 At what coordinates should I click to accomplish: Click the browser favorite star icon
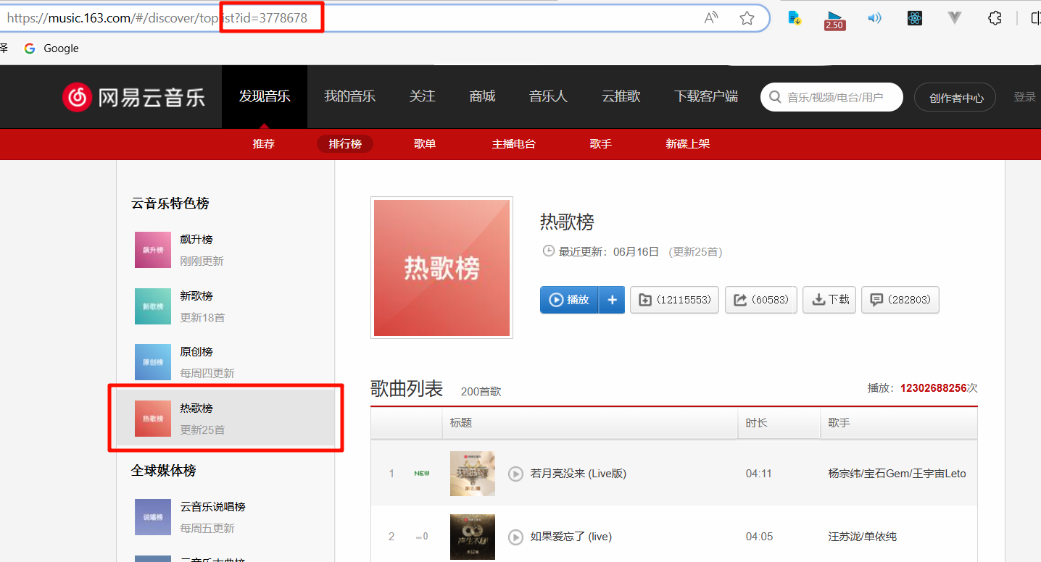[x=747, y=19]
